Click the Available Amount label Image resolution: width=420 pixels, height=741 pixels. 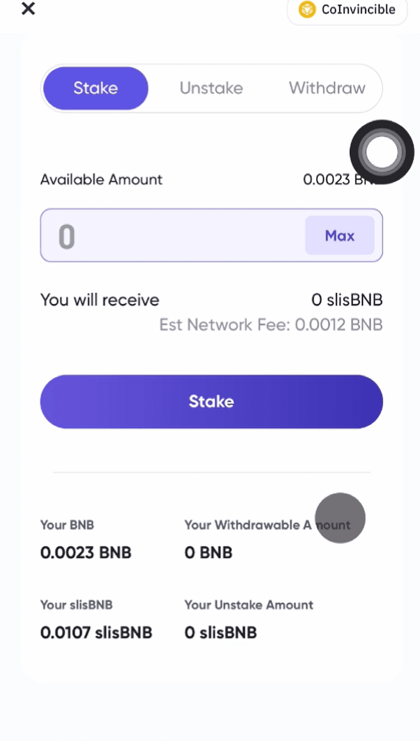click(x=101, y=180)
